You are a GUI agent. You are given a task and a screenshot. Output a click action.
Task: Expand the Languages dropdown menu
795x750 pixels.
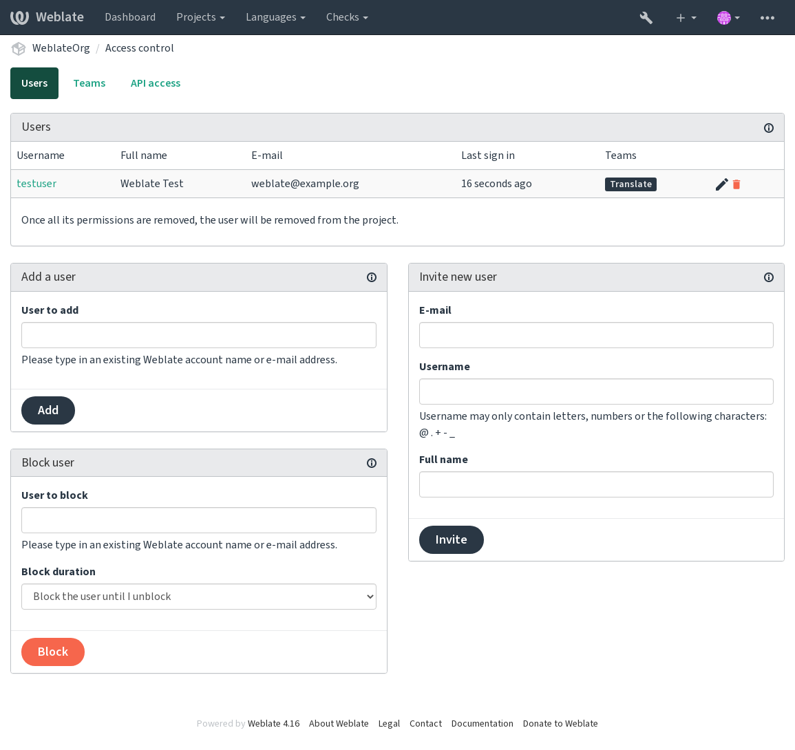(x=275, y=17)
